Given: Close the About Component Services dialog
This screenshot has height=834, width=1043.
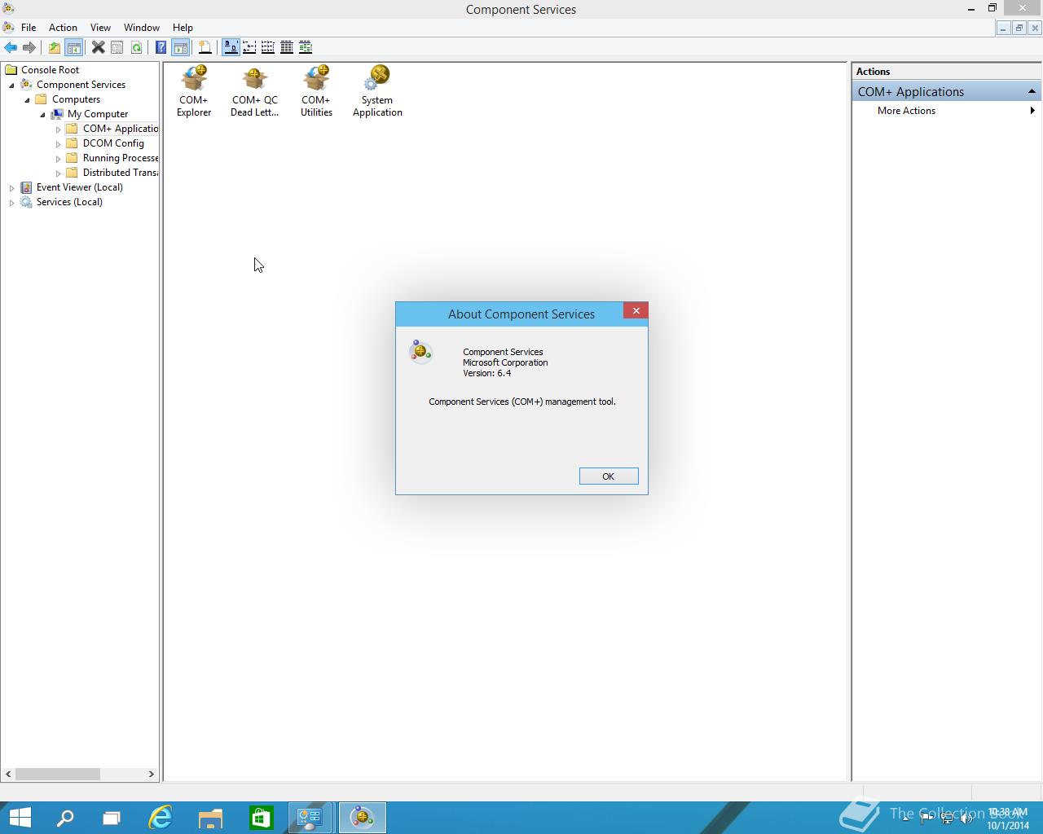Looking at the screenshot, I should pos(636,310).
